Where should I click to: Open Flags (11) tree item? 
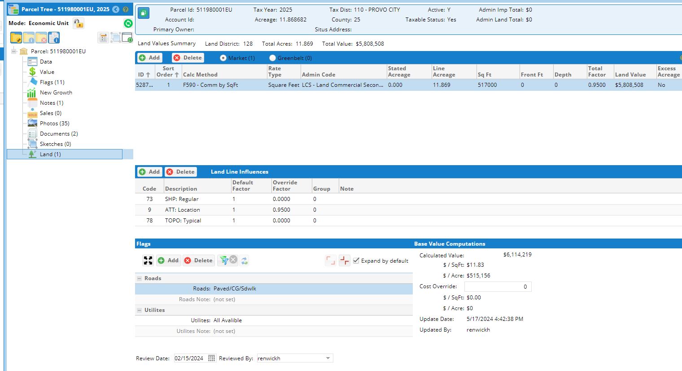[x=52, y=82]
